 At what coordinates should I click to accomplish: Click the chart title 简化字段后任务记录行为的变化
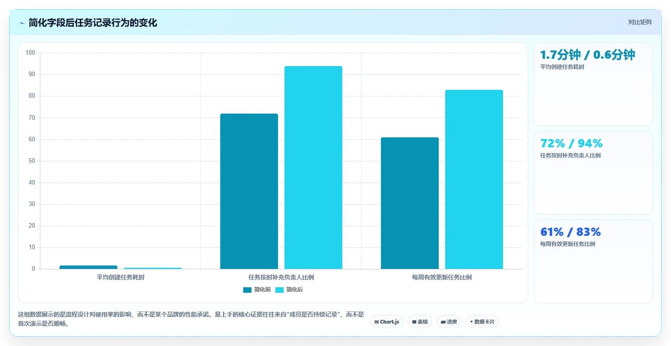93,22
